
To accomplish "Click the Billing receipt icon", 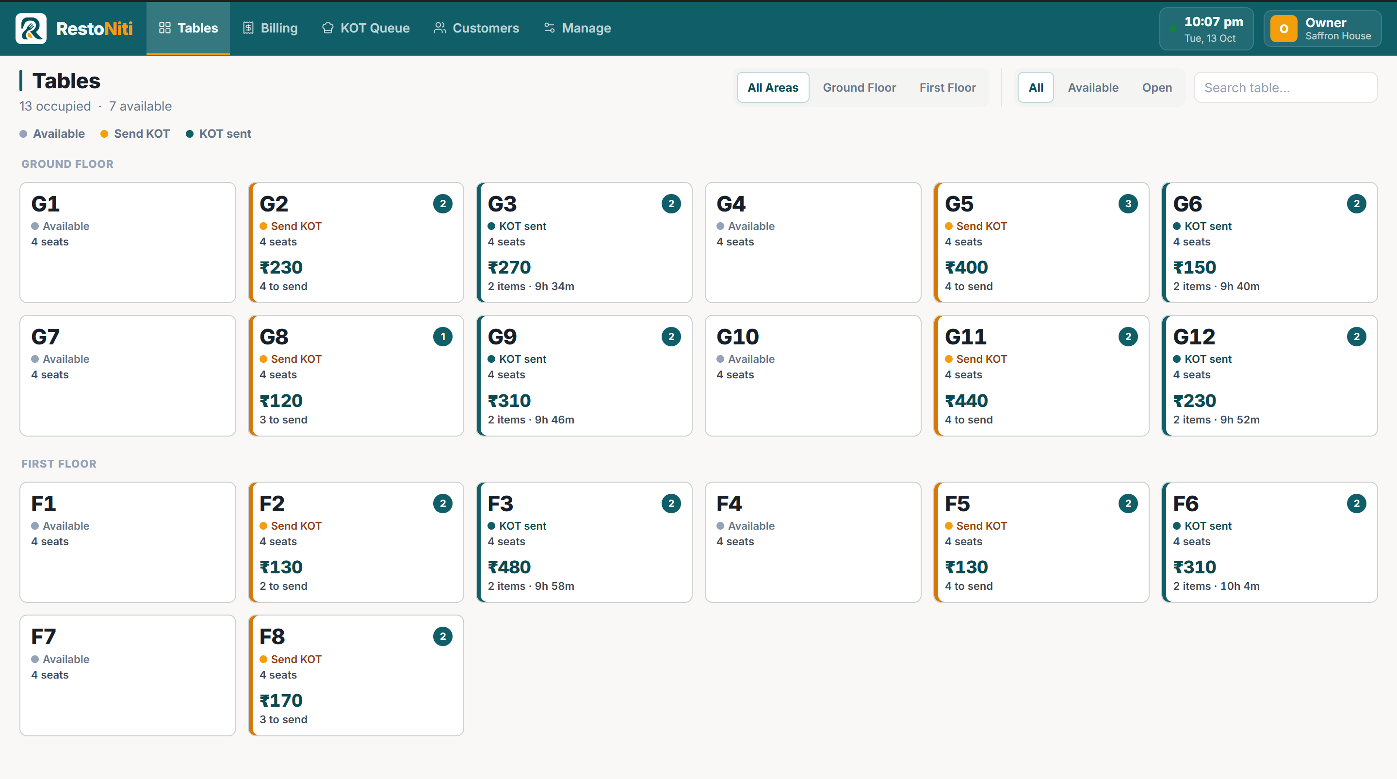I will (248, 28).
